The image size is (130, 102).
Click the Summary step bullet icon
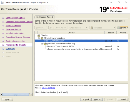(x=3, y=49)
